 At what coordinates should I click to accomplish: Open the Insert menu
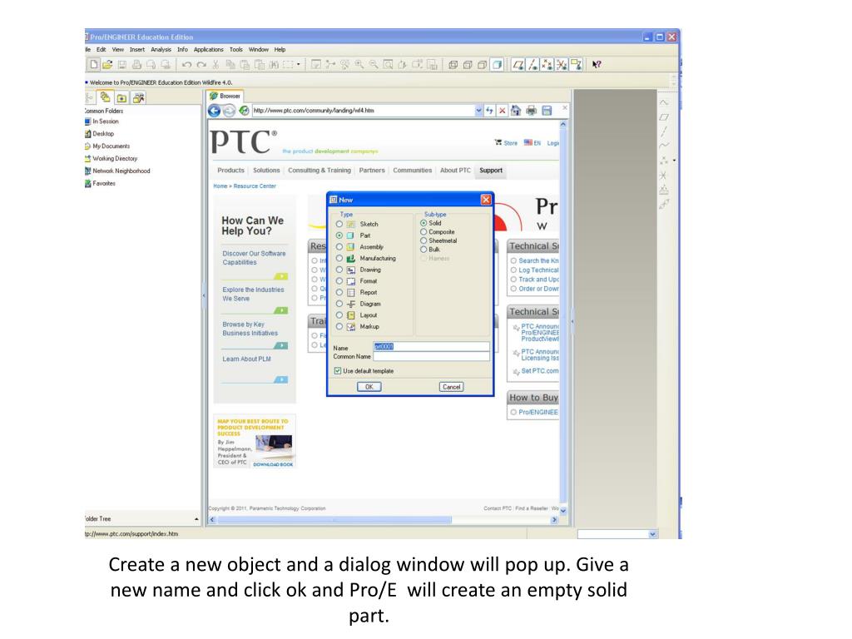pos(137,49)
